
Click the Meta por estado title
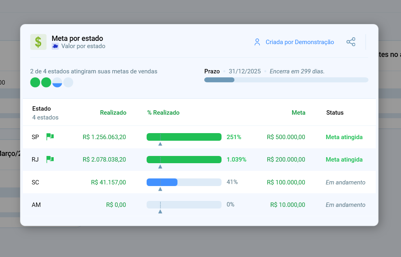[77, 38]
